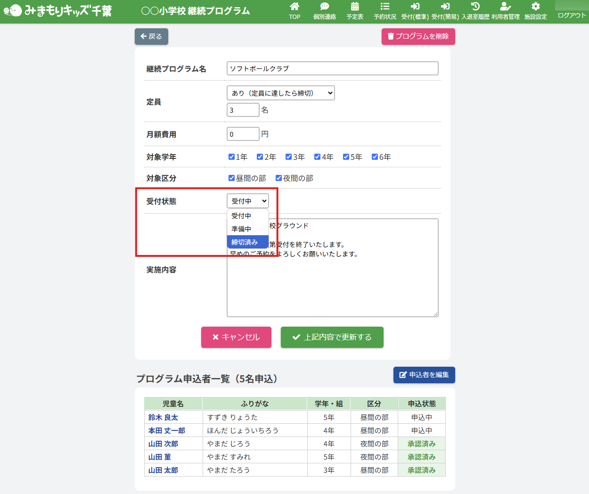This screenshot has height=494, width=589.
Task: Uncheck the 1年 grade checkbox
Action: click(x=231, y=157)
